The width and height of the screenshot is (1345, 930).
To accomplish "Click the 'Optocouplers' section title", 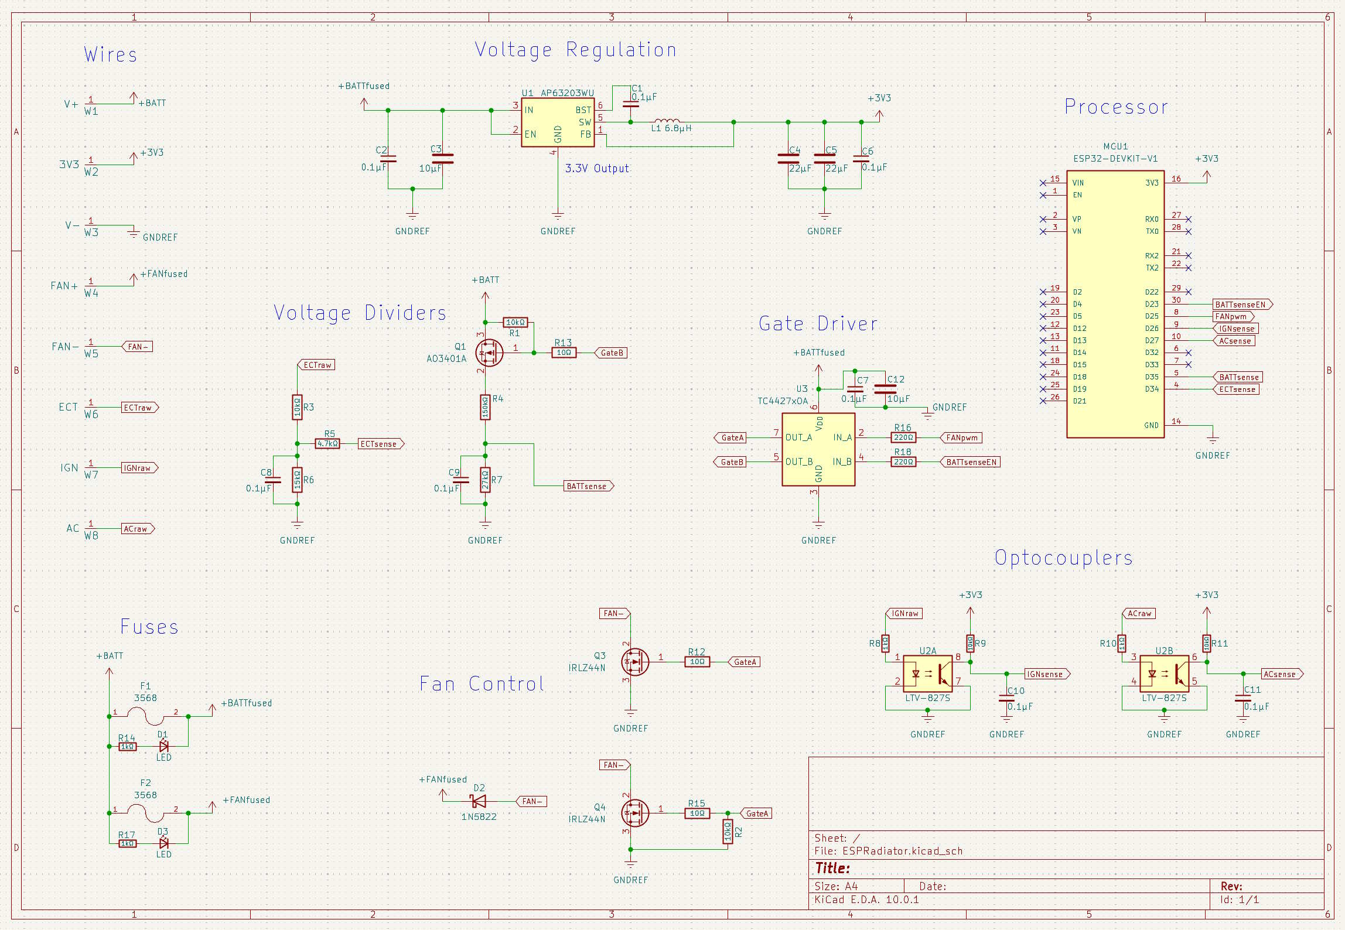I will 1063,558.
